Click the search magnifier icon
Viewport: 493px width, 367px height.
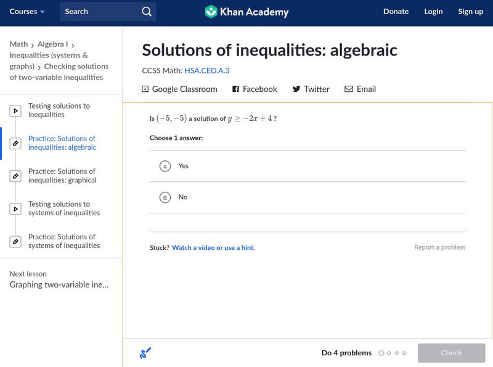click(x=146, y=12)
